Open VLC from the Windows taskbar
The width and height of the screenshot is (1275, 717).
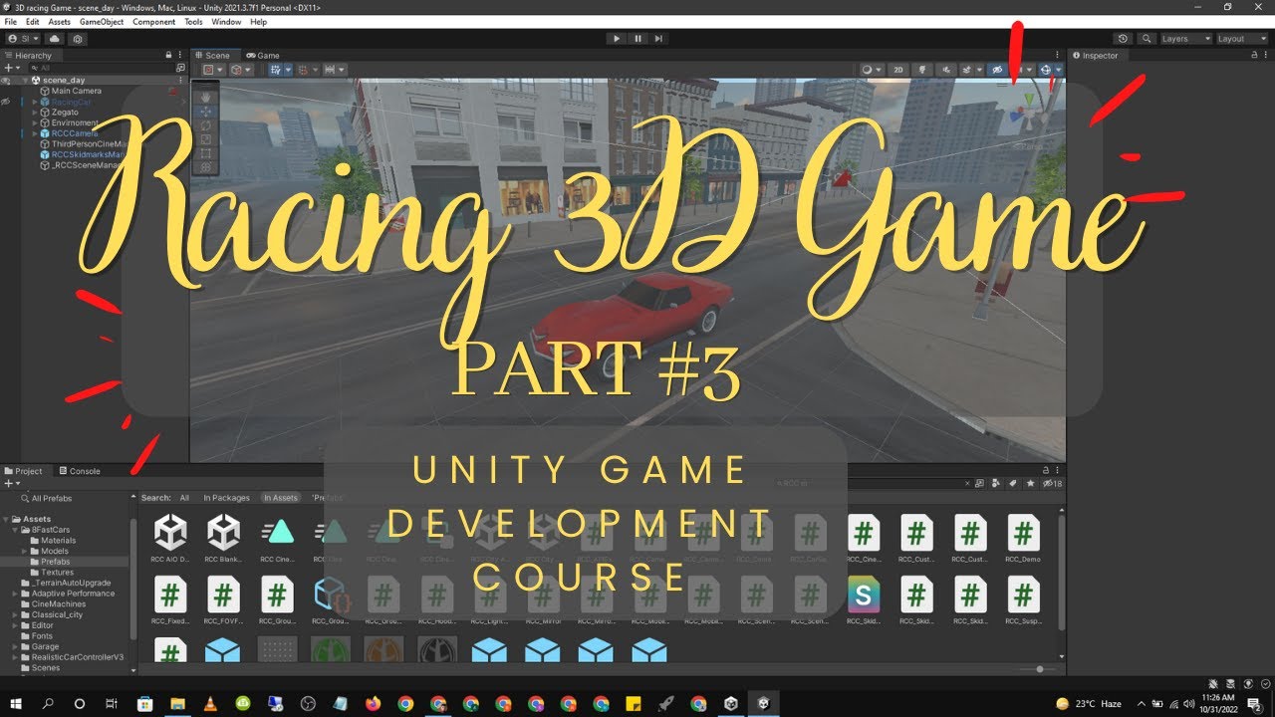(210, 703)
